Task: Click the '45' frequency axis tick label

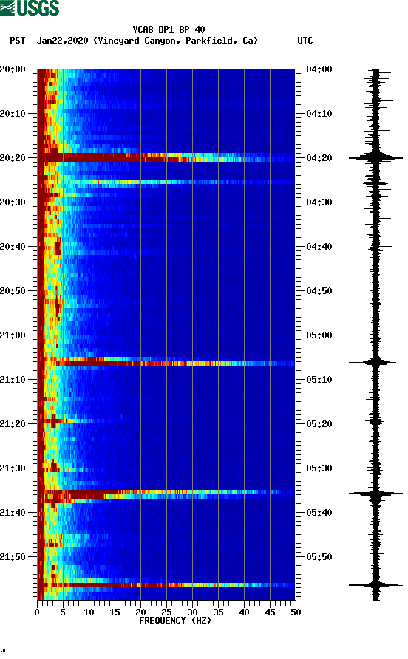Action: (x=270, y=612)
